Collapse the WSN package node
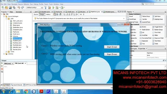The image size is (167, 94). pyautogui.click(x=6, y=19)
